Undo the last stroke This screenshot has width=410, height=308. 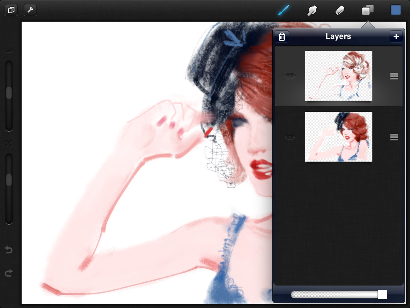(9, 250)
